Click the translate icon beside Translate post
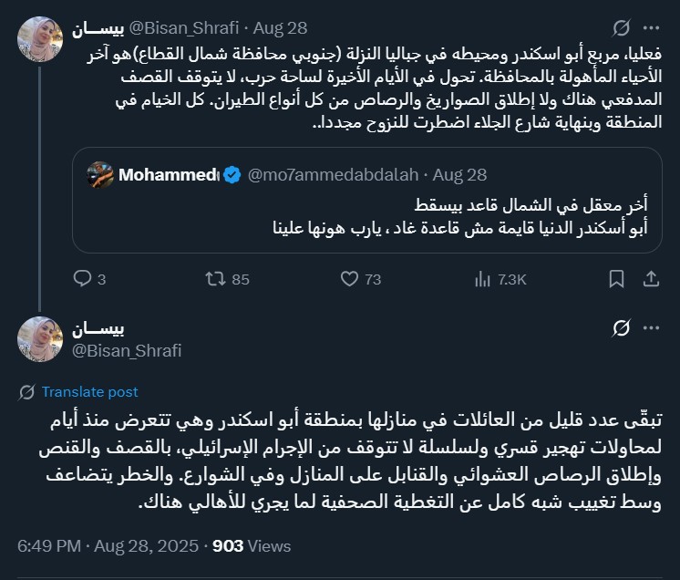This screenshot has width=680, height=580. tap(27, 391)
